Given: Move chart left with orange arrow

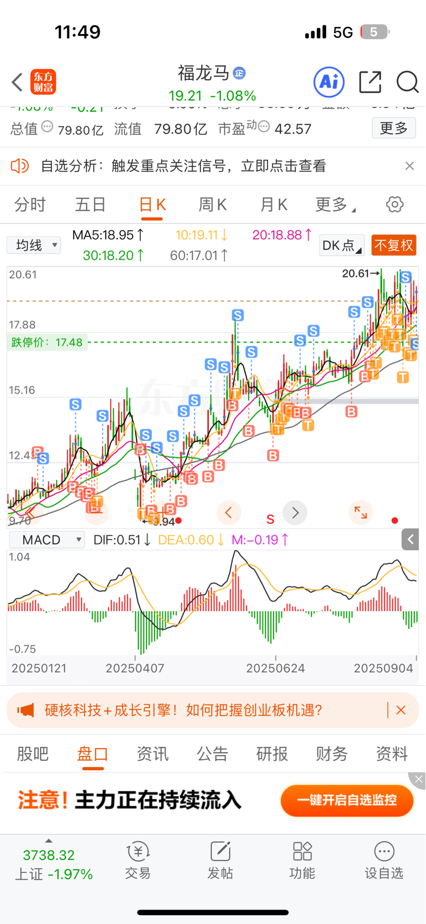Looking at the screenshot, I should [228, 513].
